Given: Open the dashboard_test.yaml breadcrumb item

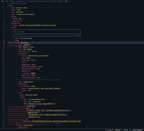Looking at the screenshot, I should [x=34, y=1].
